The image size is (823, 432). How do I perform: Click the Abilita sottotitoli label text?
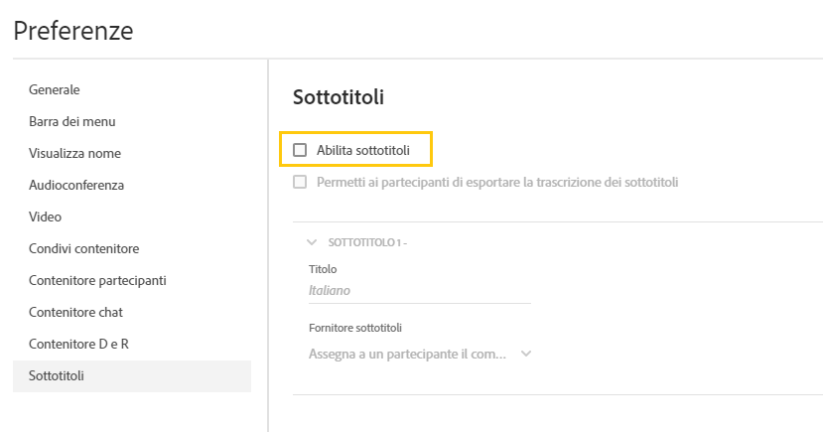(x=362, y=150)
